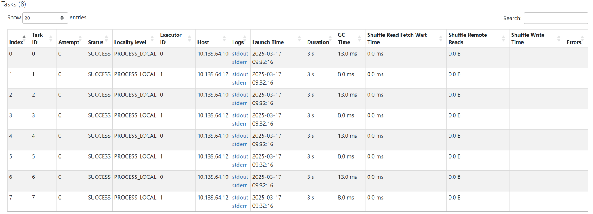
Task: Sort table by Task ID column
Action: tap(43, 38)
